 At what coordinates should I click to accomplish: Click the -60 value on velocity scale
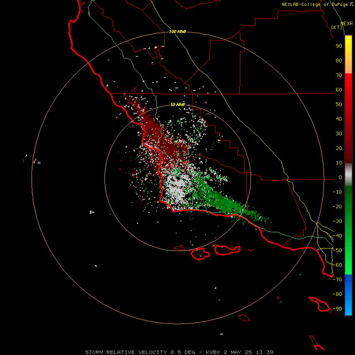[x=337, y=265]
